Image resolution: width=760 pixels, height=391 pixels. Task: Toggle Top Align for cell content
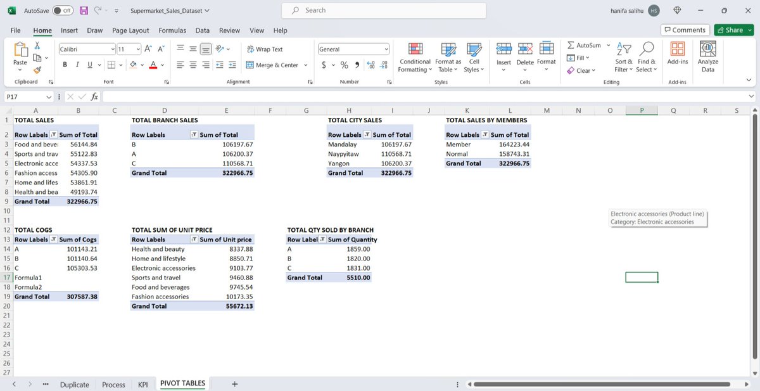click(180, 49)
